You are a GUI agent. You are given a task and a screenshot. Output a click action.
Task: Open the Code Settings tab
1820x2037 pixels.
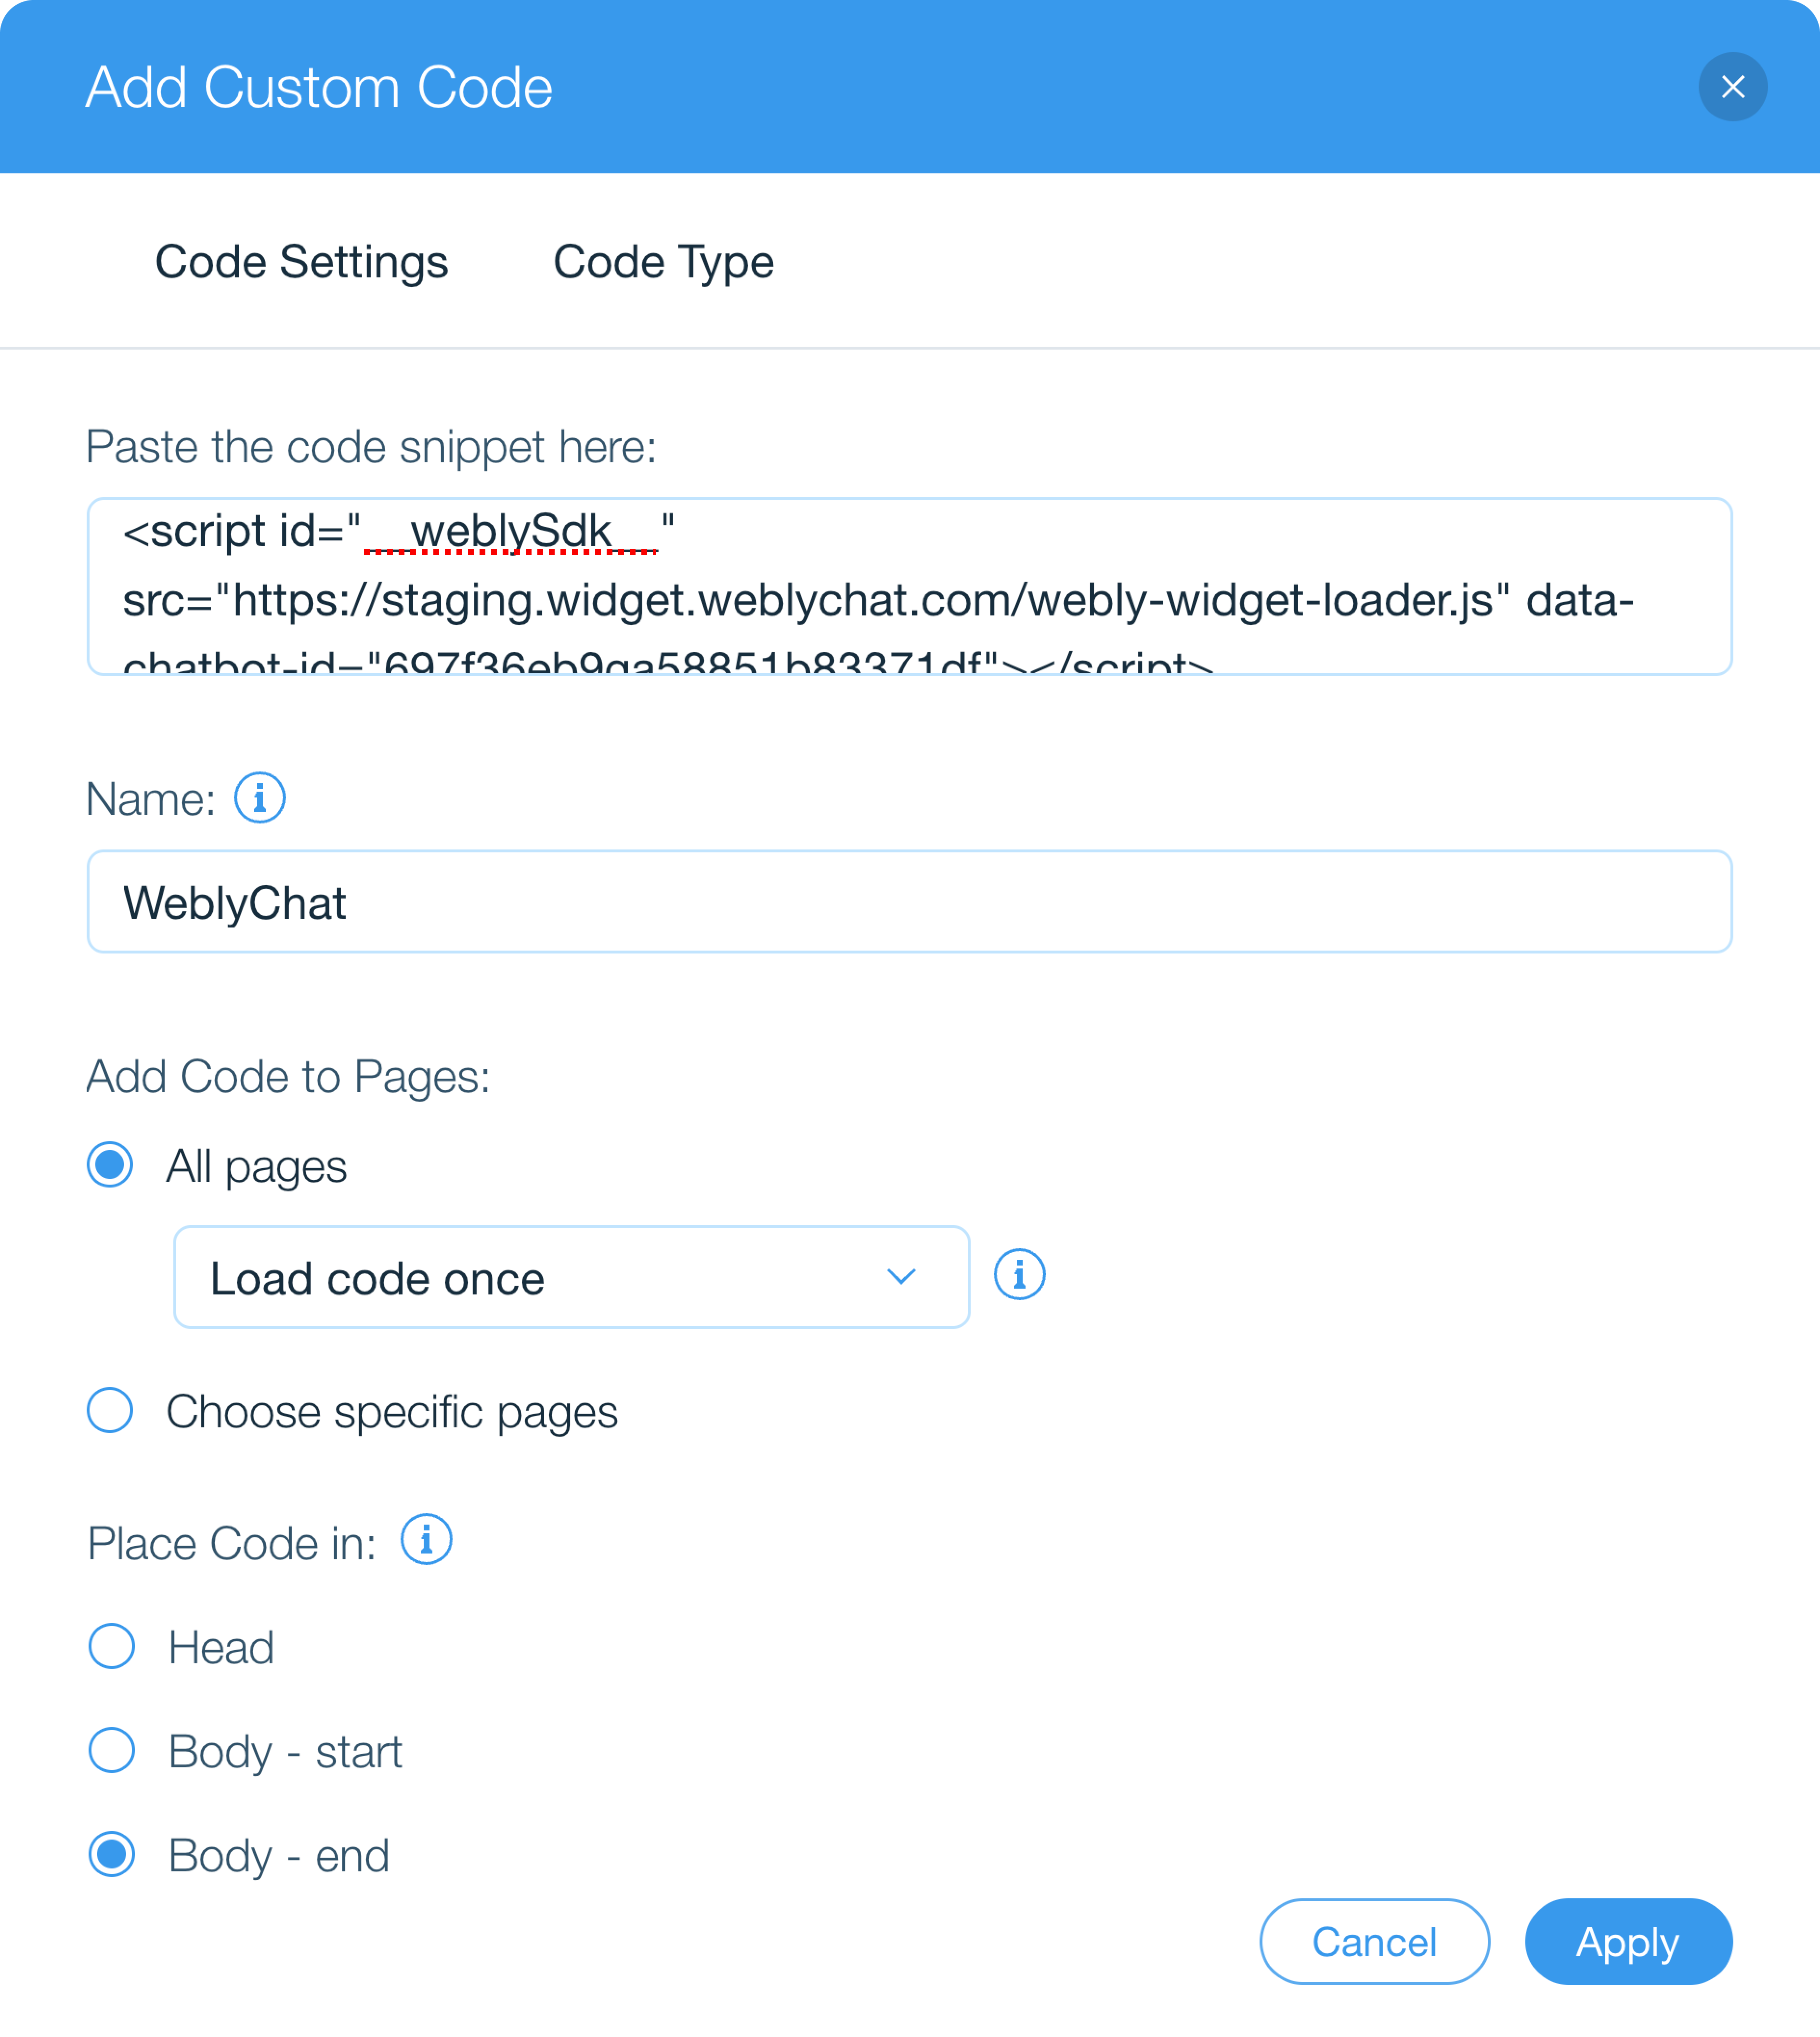tap(301, 262)
